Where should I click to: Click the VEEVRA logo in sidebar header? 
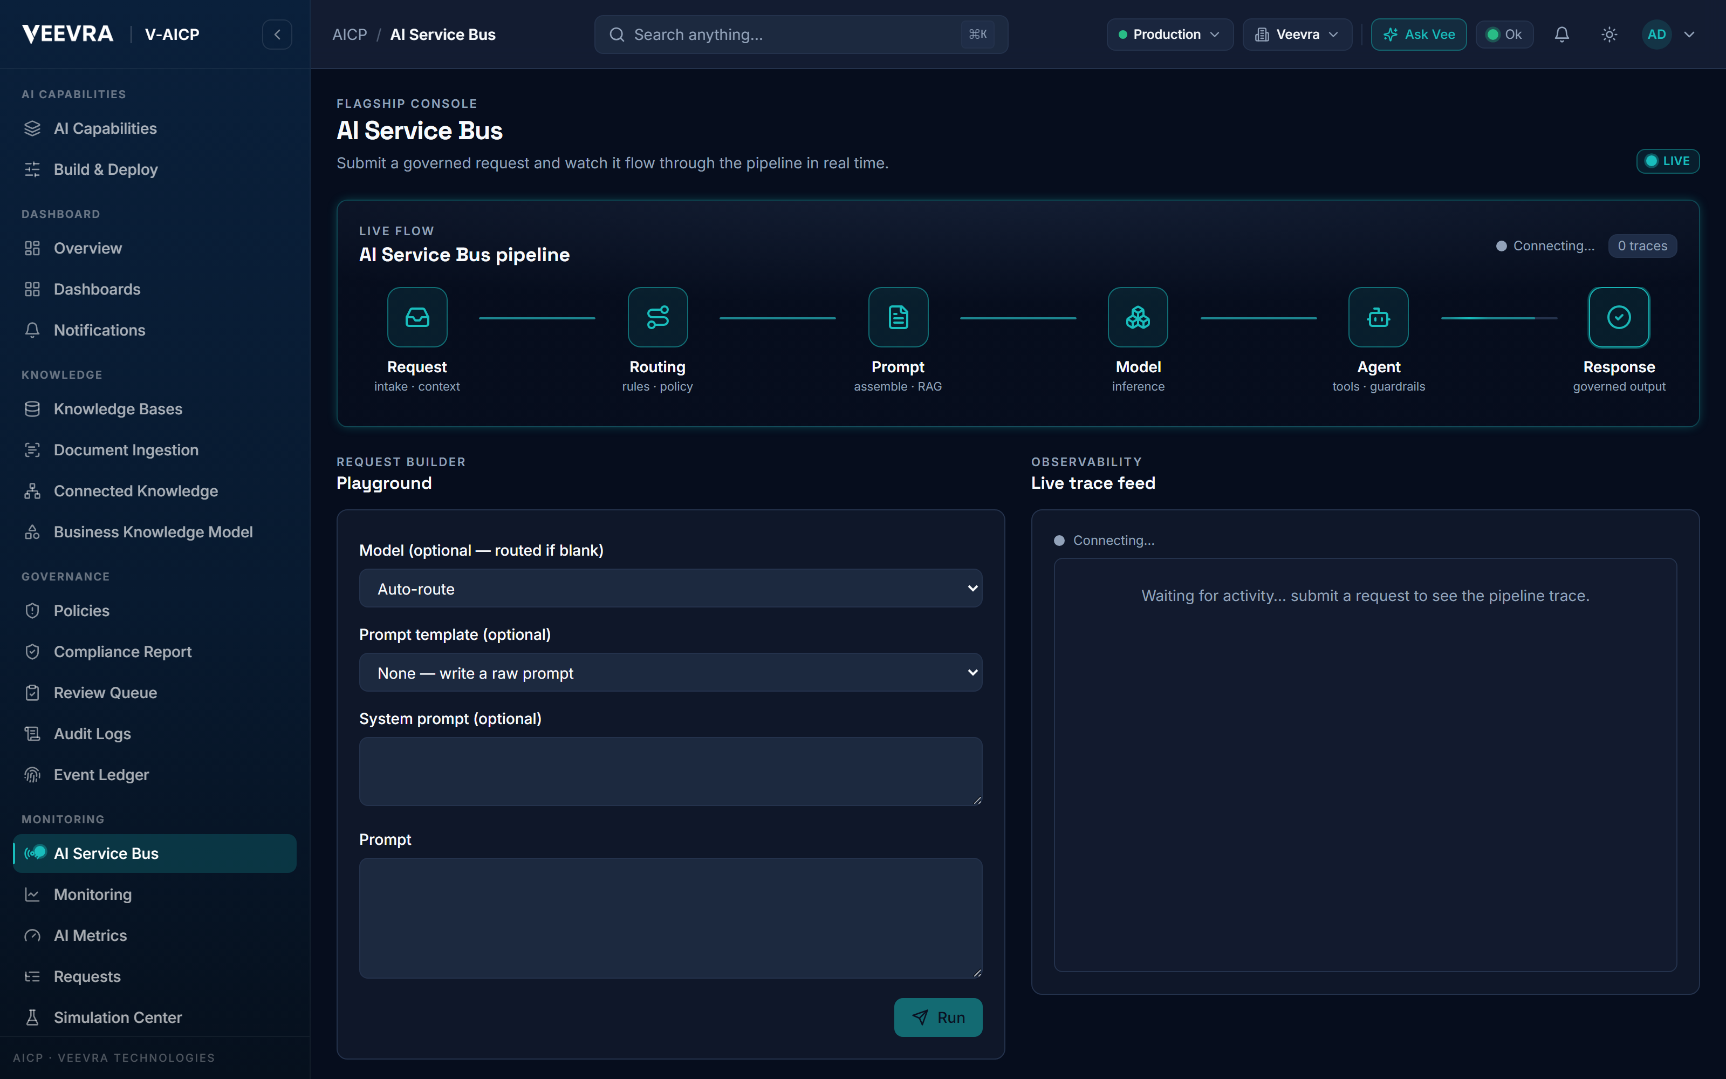click(68, 33)
